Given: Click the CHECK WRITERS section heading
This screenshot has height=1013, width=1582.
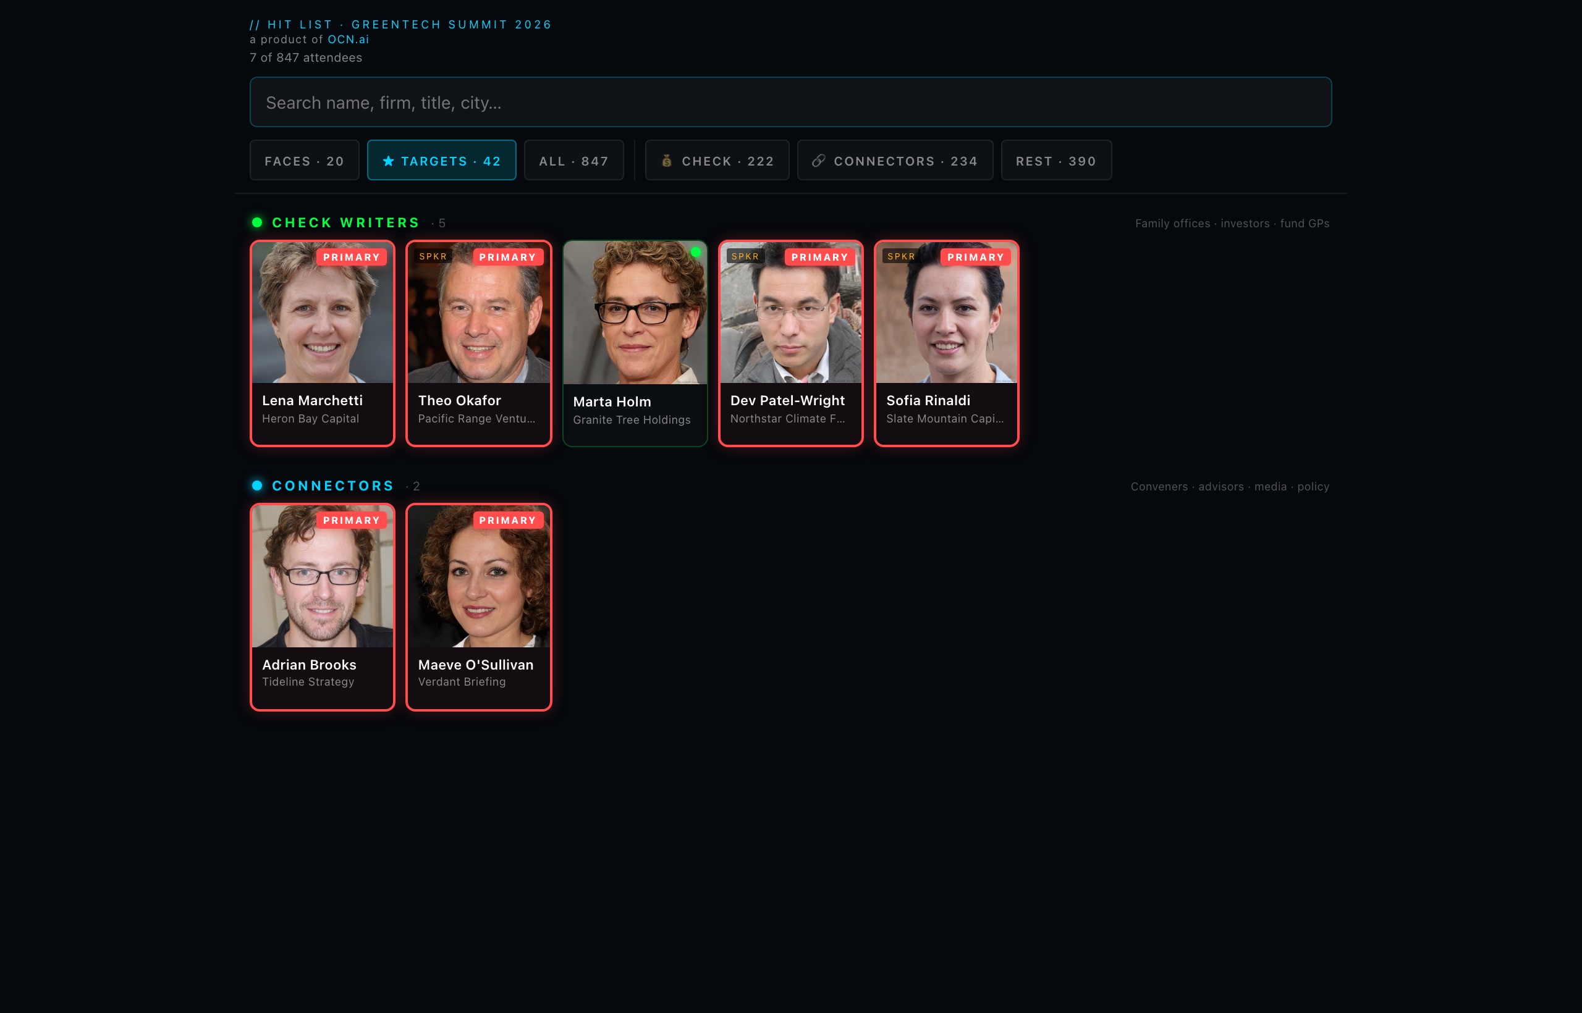Looking at the screenshot, I should coord(345,223).
